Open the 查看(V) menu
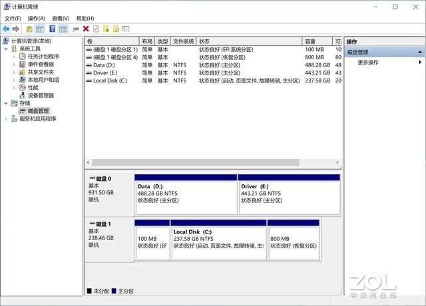426x306 pixels. pos(61,19)
